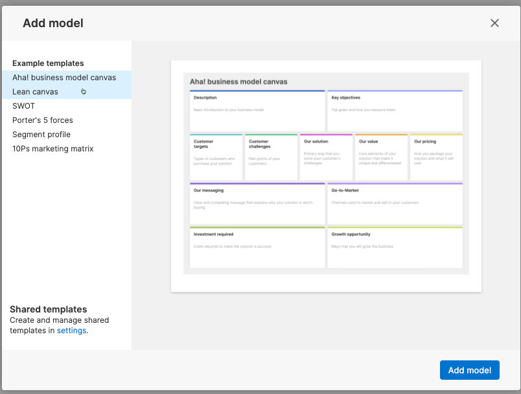This screenshot has width=521, height=394.
Task: Click the Growth opportunity card title in the preview
Action: tap(351, 234)
